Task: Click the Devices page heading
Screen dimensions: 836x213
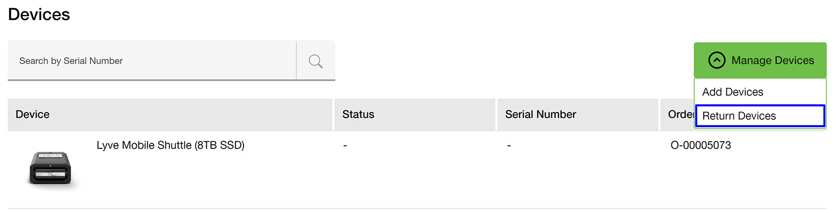Action: pyautogui.click(x=39, y=15)
